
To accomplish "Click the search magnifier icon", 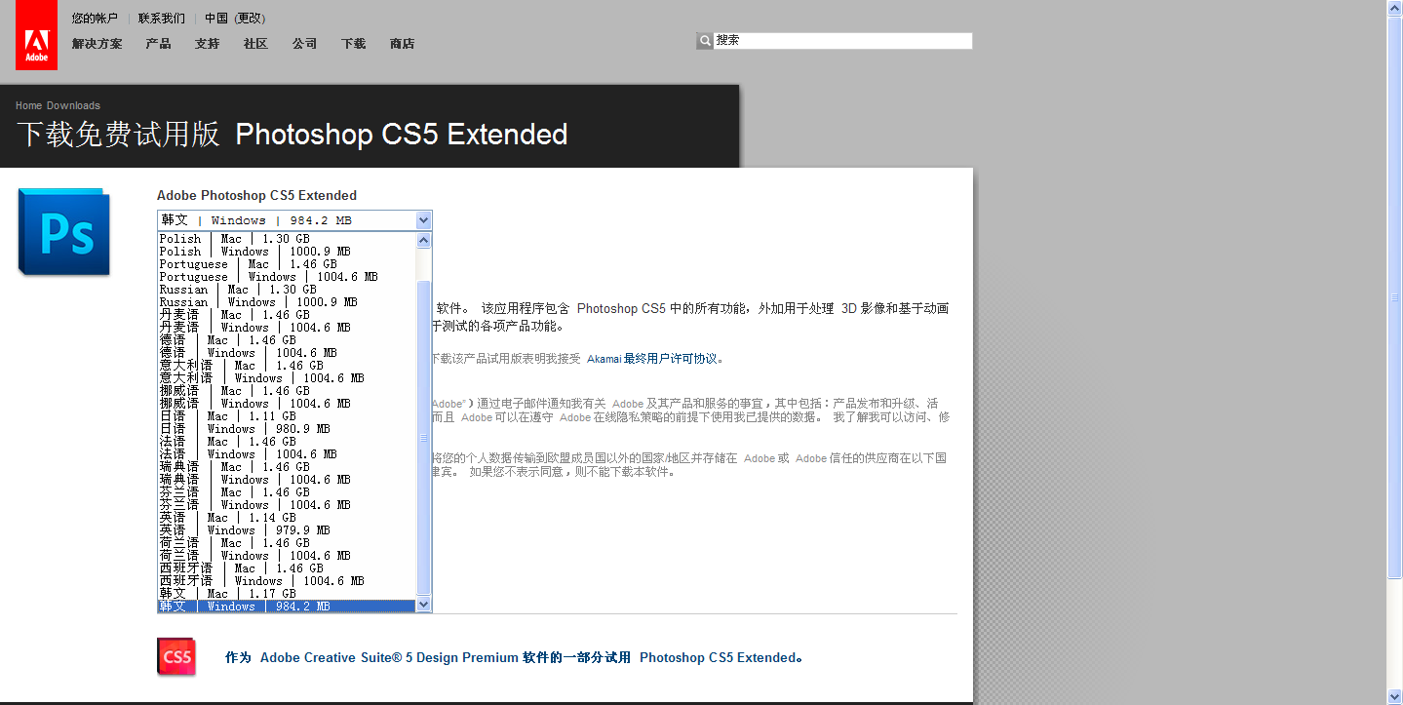I will 705,41.
